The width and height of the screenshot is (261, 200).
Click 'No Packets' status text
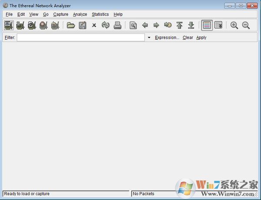point(144,194)
